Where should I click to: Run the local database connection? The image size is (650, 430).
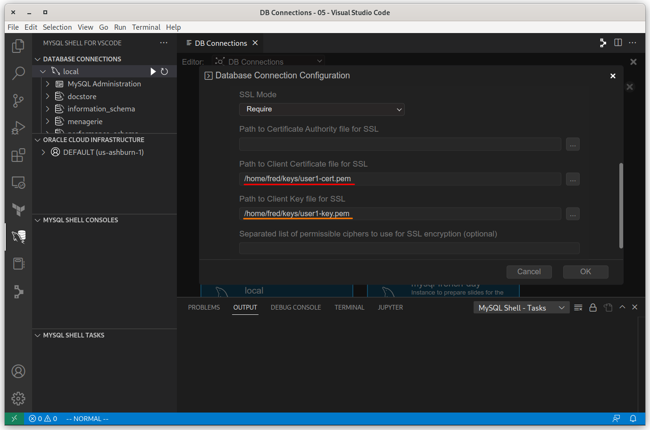[x=153, y=71]
